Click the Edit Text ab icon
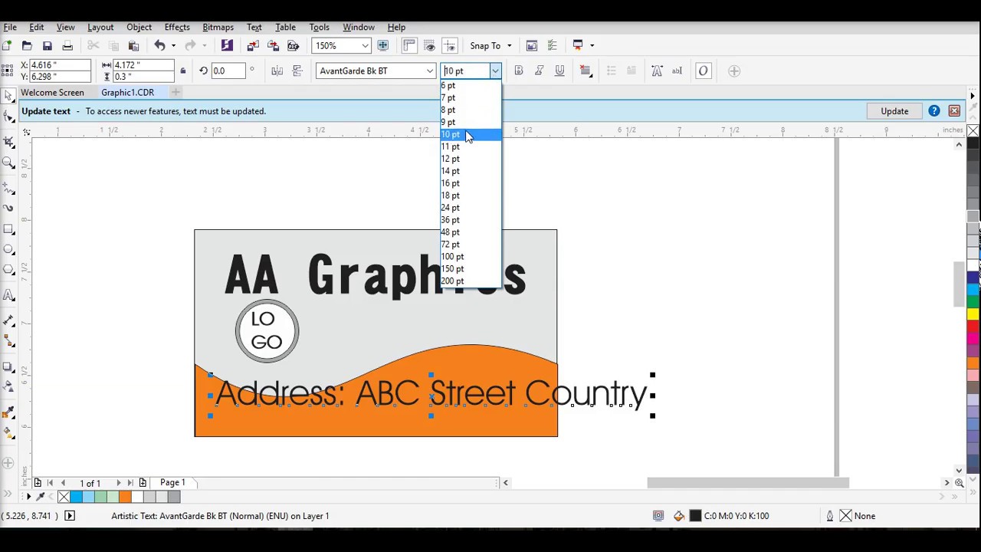Viewport: 981px width, 552px height. (677, 71)
